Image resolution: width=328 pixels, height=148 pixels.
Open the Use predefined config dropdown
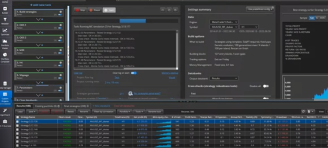point(259,9)
